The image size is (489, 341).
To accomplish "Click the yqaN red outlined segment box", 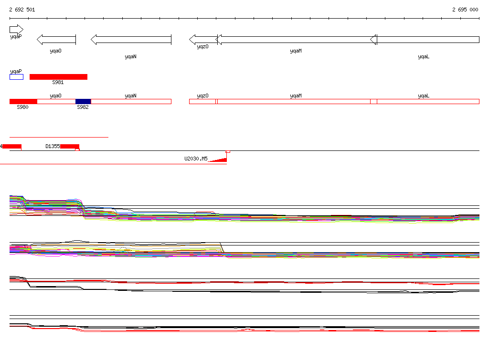I will [x=131, y=101].
